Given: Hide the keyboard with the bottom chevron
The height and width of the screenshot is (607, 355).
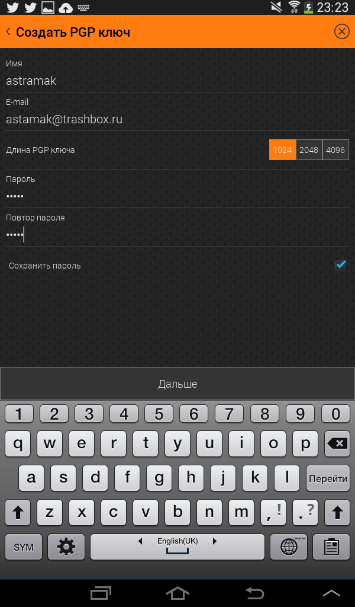Looking at the screenshot, I should click(331, 593).
